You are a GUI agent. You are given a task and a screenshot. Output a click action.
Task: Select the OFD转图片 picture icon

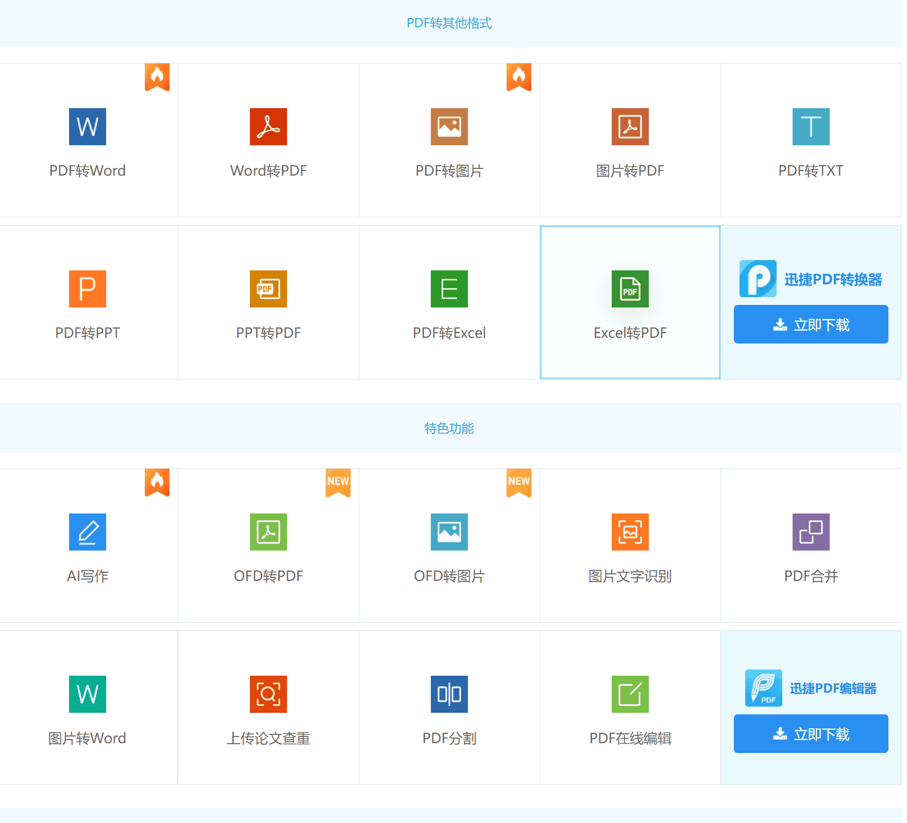click(449, 532)
